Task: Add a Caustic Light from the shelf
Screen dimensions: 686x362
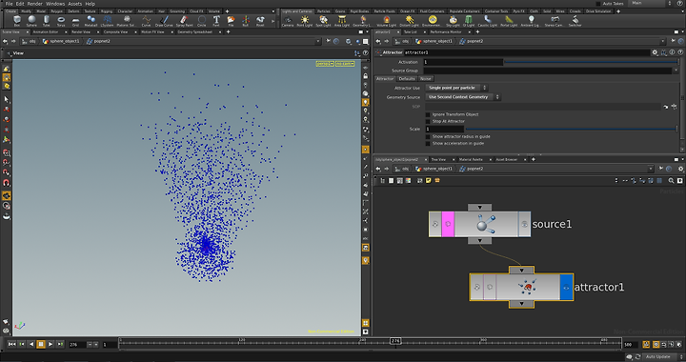Action: click(488, 21)
